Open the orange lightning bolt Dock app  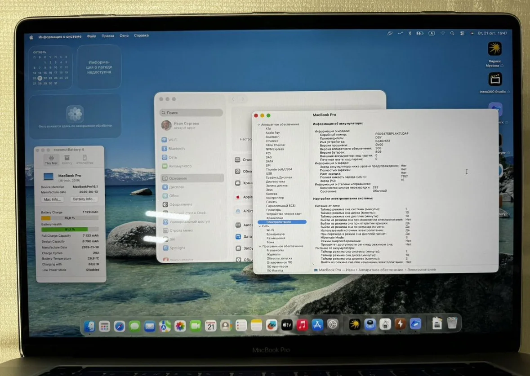coord(400,324)
